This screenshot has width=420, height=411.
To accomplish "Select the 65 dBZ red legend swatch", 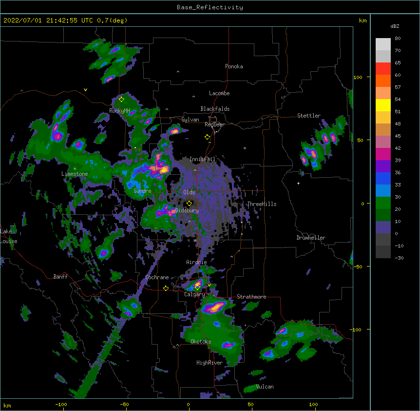I will (383, 69).
